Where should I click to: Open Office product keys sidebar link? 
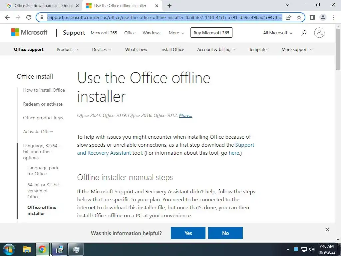[43, 118]
